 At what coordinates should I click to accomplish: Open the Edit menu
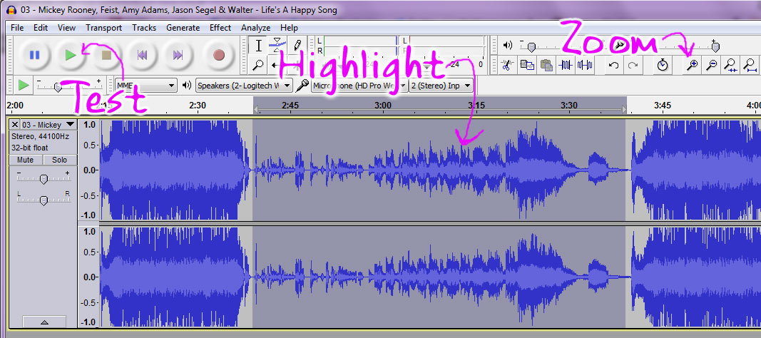tap(40, 28)
